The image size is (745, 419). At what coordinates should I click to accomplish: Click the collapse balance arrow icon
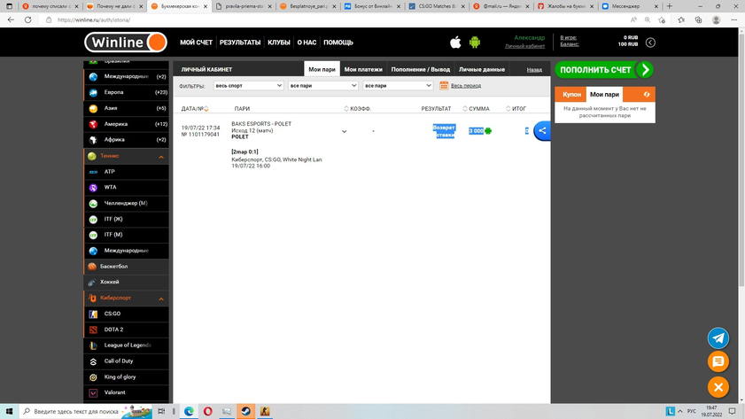pyautogui.click(x=650, y=43)
